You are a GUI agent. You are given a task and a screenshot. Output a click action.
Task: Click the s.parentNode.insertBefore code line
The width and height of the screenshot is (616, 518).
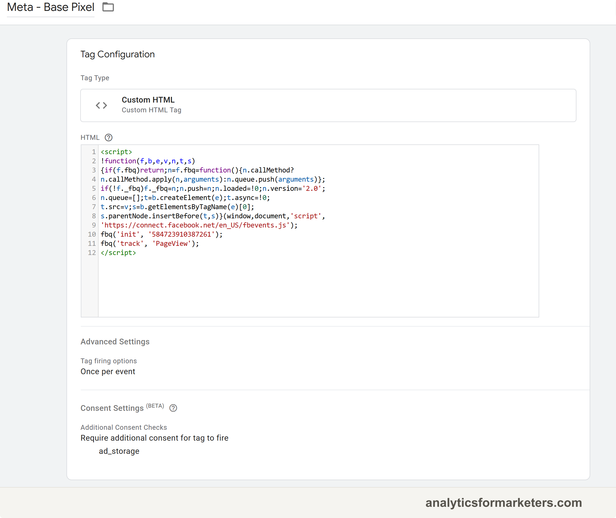(x=213, y=216)
